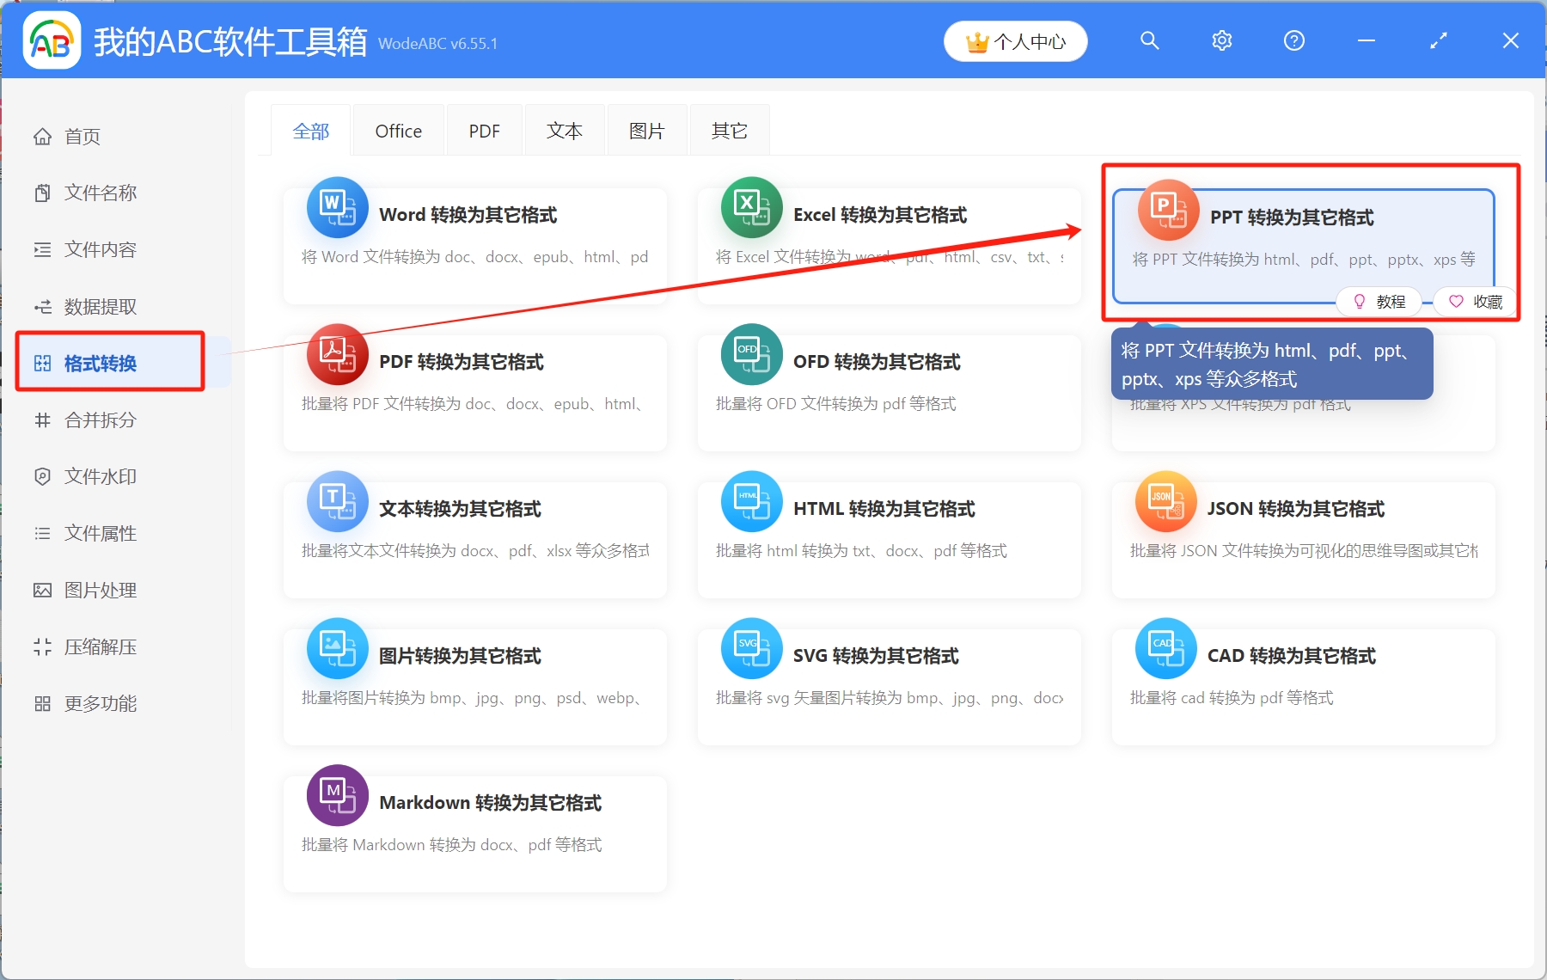Open the HTML conversion tool icon
This screenshot has height=980, width=1547.
tap(751, 501)
